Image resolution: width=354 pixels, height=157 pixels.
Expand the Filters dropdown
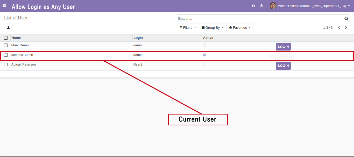(188, 27)
